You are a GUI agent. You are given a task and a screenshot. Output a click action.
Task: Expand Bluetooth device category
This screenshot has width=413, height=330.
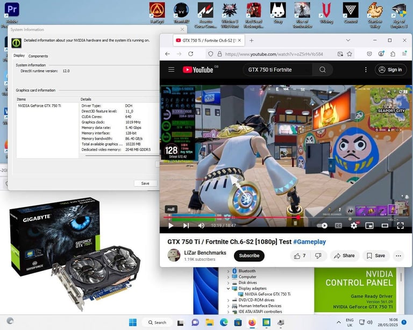click(228, 271)
